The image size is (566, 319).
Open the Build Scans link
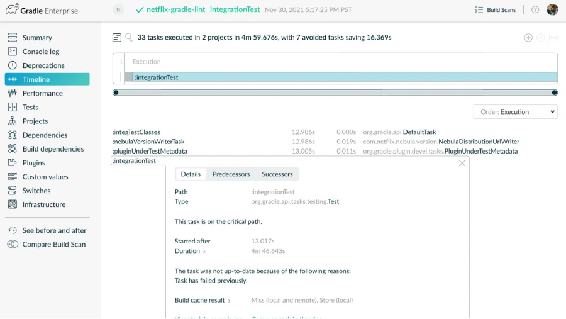(x=501, y=10)
